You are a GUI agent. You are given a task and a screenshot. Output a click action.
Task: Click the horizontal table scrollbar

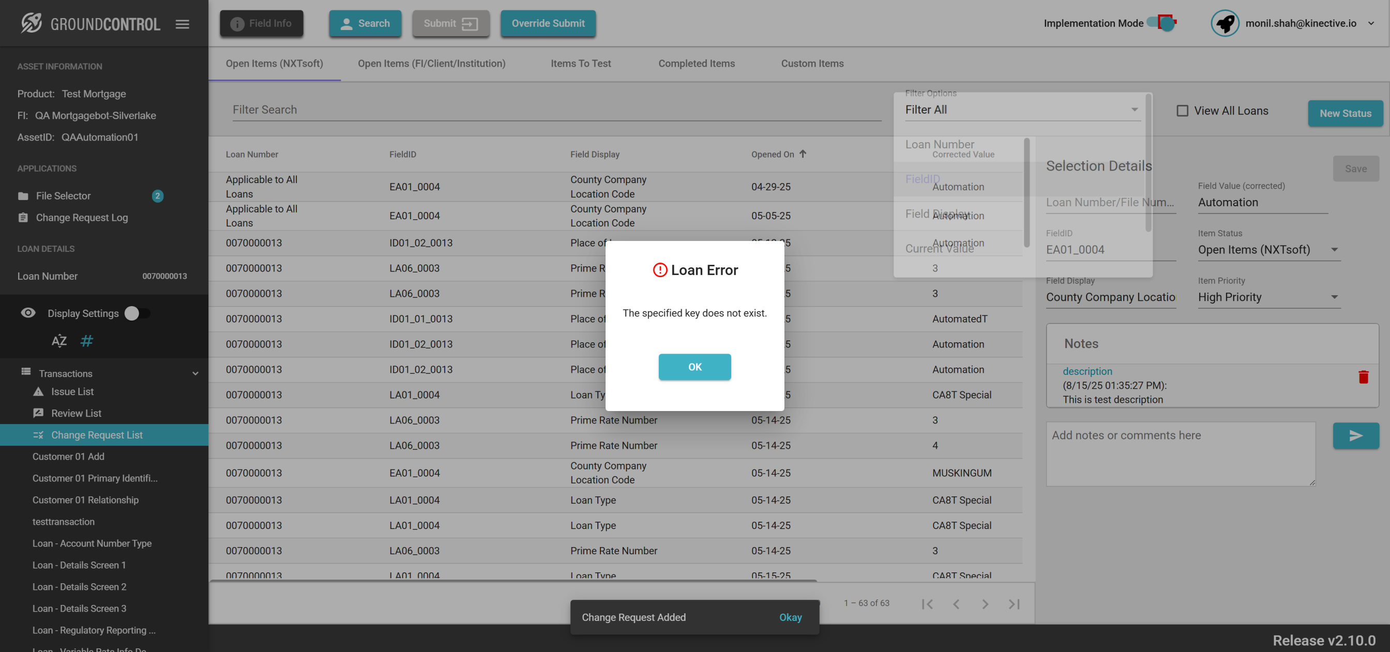click(x=512, y=580)
